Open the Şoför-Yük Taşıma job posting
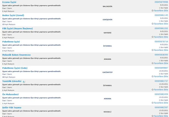The image size is (169, 117). coord(12,107)
